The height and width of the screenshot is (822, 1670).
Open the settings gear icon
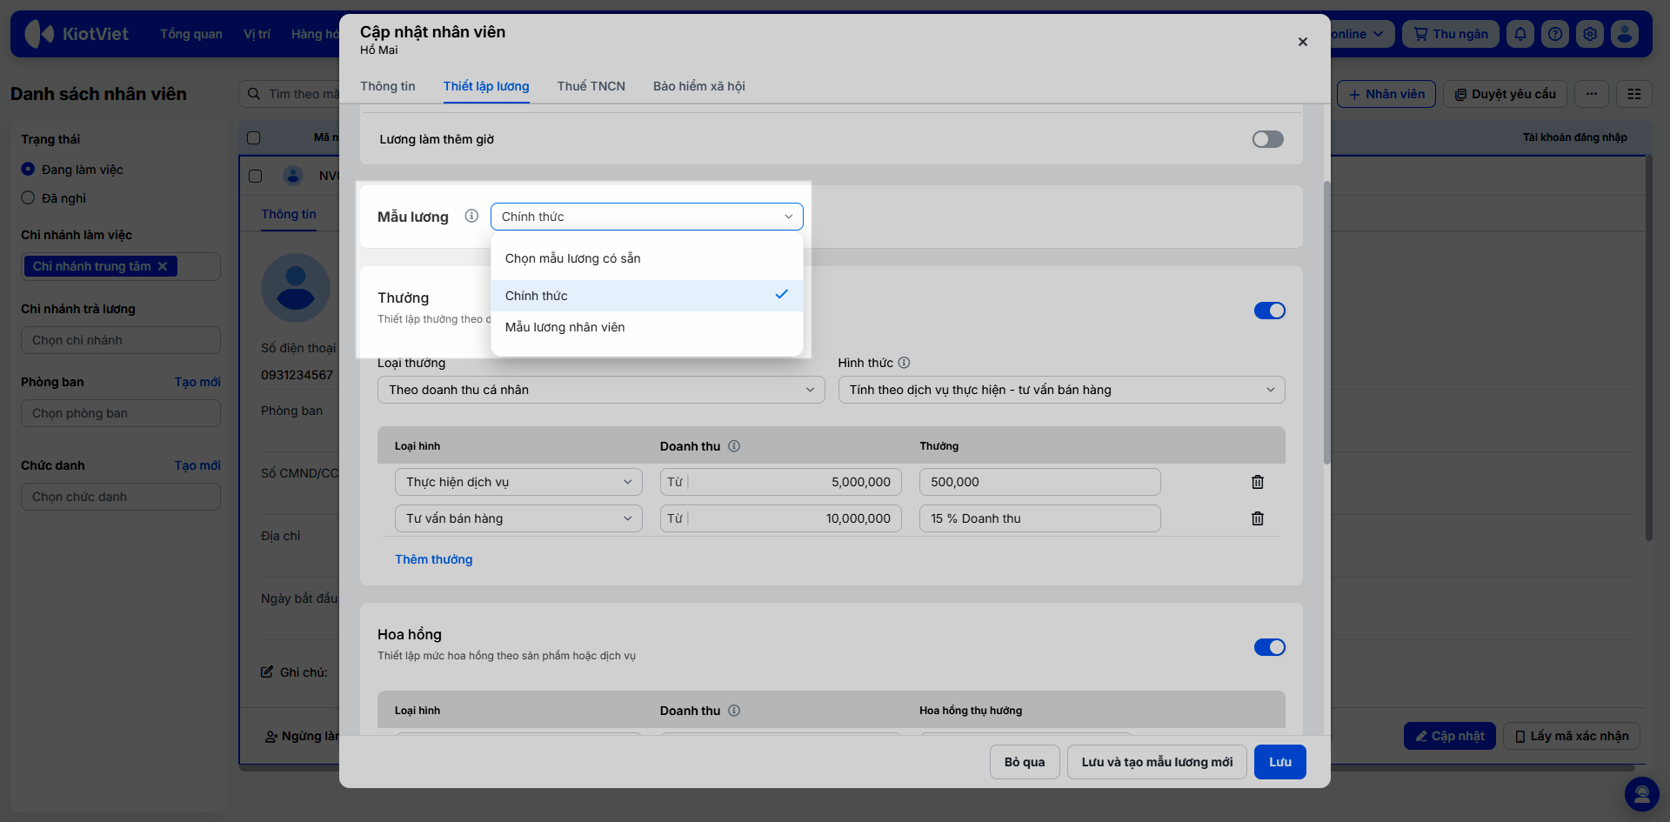tap(1590, 34)
